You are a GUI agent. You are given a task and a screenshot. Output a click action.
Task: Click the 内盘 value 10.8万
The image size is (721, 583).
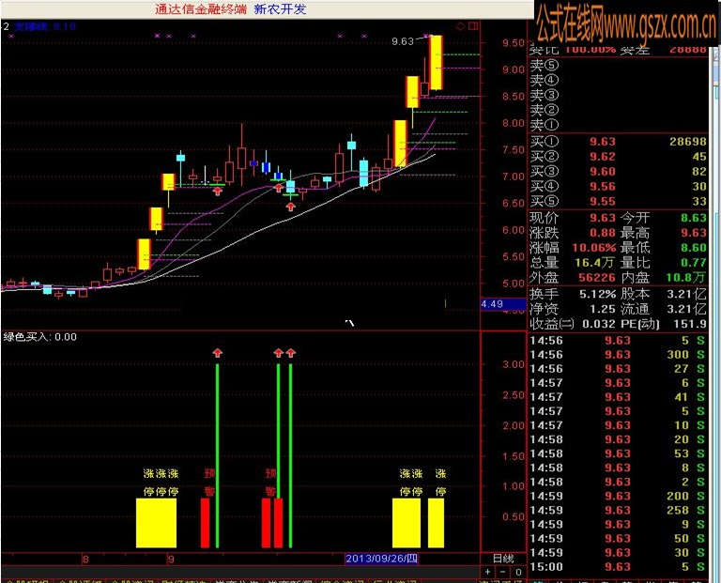click(685, 277)
